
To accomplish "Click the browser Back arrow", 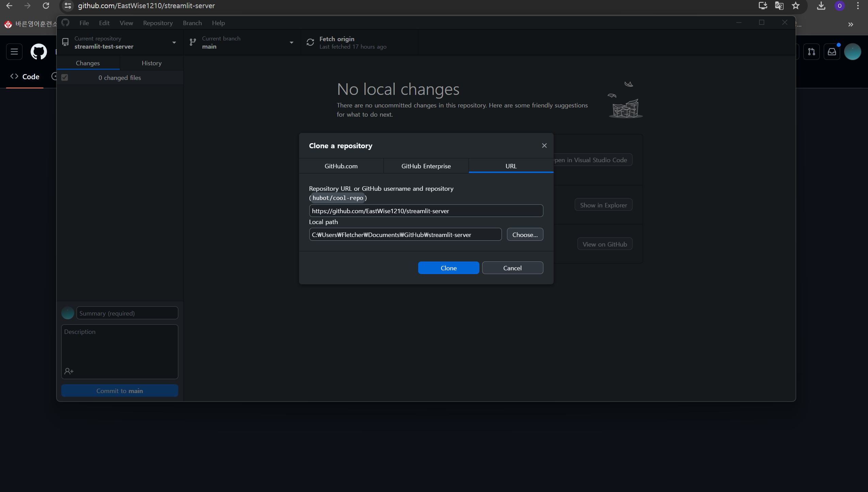I will coord(9,6).
